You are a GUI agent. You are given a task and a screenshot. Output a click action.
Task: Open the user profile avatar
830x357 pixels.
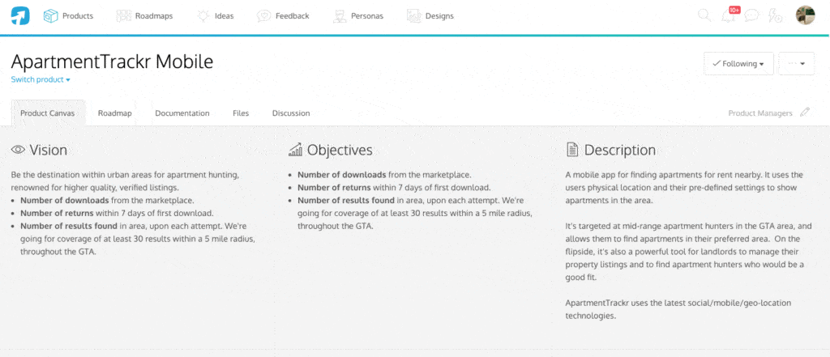click(805, 15)
